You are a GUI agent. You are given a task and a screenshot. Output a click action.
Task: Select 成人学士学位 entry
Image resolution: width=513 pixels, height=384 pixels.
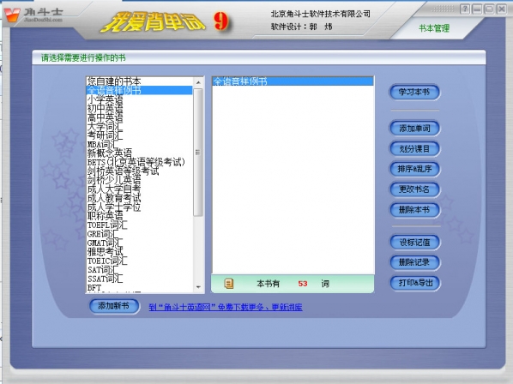(139, 207)
